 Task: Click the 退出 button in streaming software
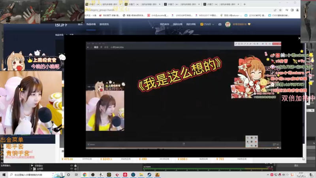(296, 165)
